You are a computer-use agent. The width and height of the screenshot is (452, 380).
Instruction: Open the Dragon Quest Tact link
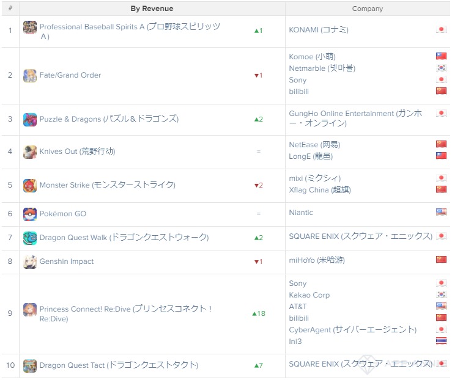[119, 365]
